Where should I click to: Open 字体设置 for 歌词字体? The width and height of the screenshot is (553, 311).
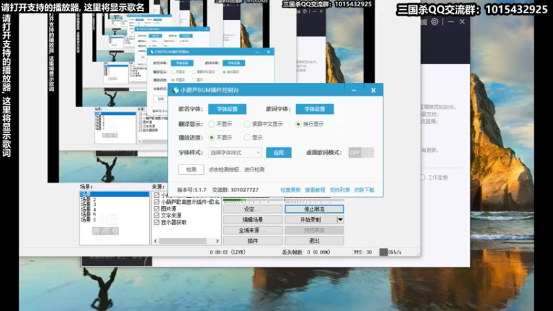point(315,109)
